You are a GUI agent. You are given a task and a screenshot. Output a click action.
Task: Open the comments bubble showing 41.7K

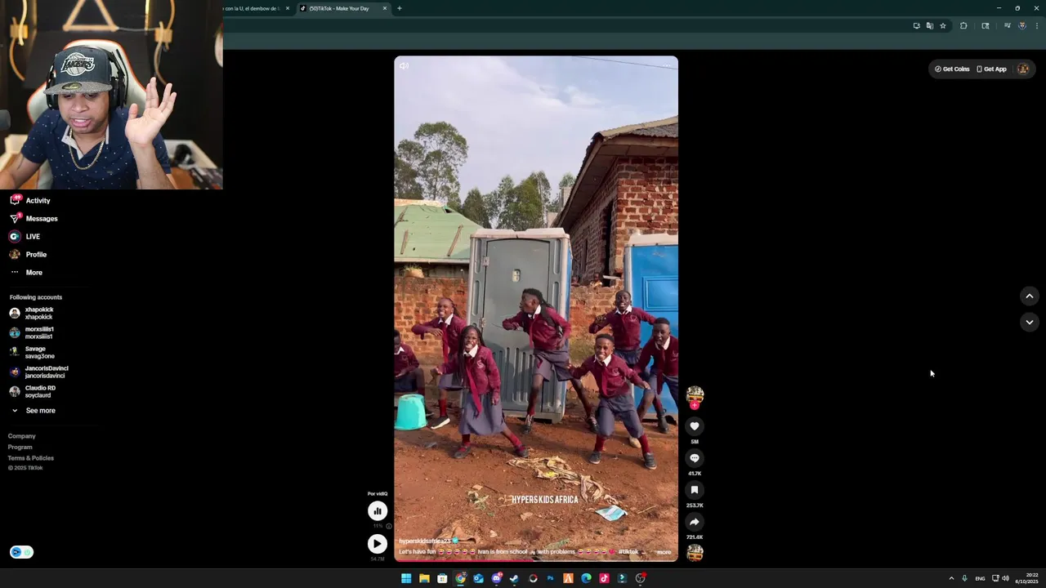pos(695,458)
